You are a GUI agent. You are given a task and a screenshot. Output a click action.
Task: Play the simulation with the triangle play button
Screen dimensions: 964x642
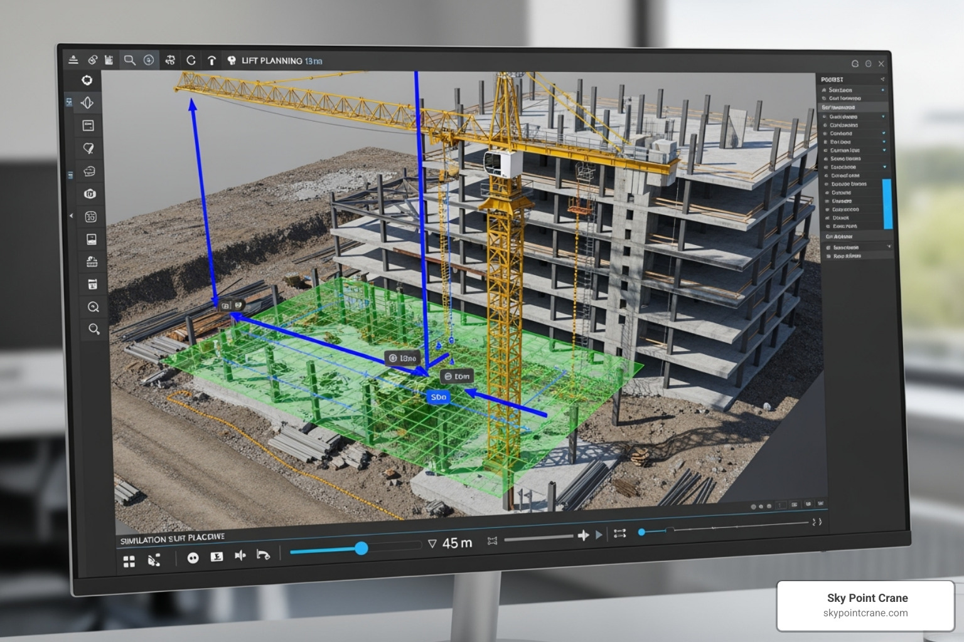[599, 535]
